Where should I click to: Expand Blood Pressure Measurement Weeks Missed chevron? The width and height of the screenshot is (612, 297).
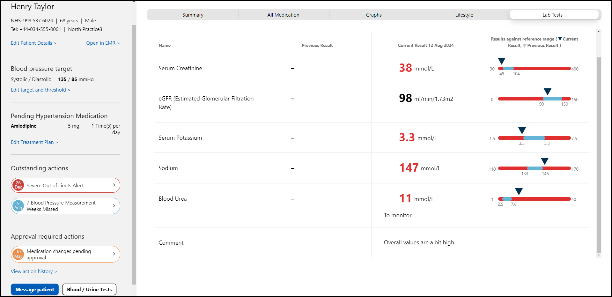tap(114, 206)
